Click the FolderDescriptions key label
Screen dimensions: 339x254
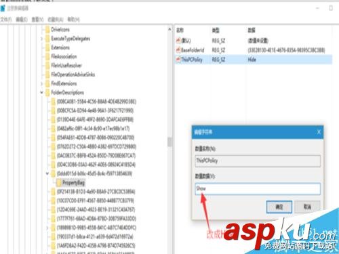[x=67, y=93]
